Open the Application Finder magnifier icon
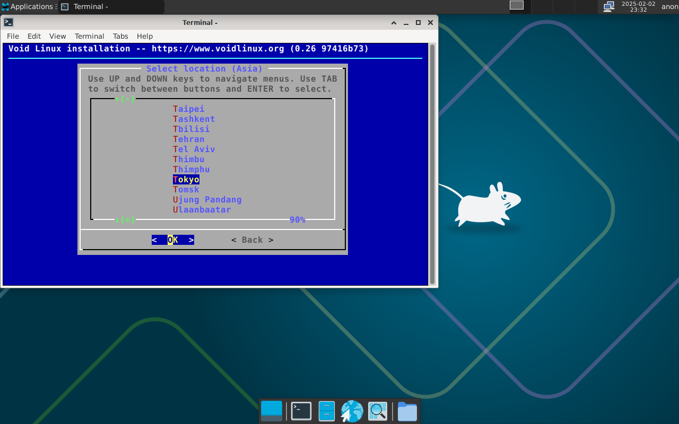679x424 pixels. 378,411
